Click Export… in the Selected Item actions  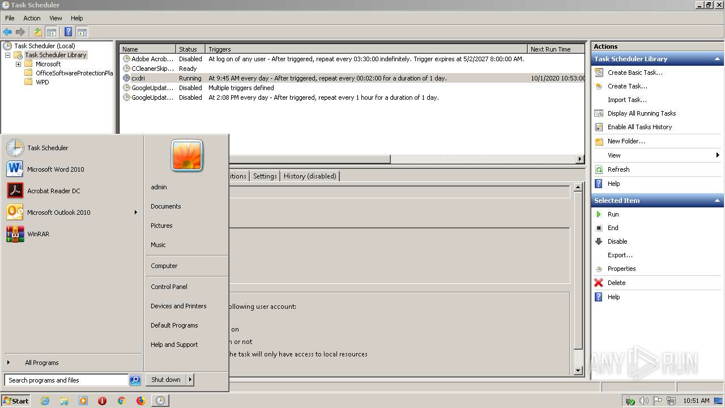click(x=620, y=255)
